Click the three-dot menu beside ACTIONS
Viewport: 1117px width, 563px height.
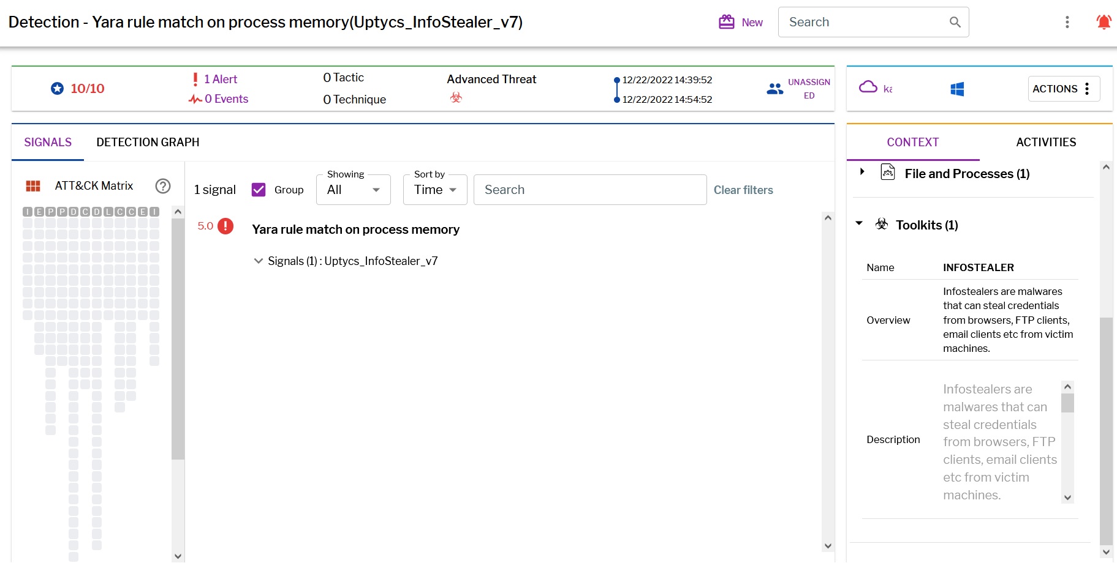point(1088,88)
